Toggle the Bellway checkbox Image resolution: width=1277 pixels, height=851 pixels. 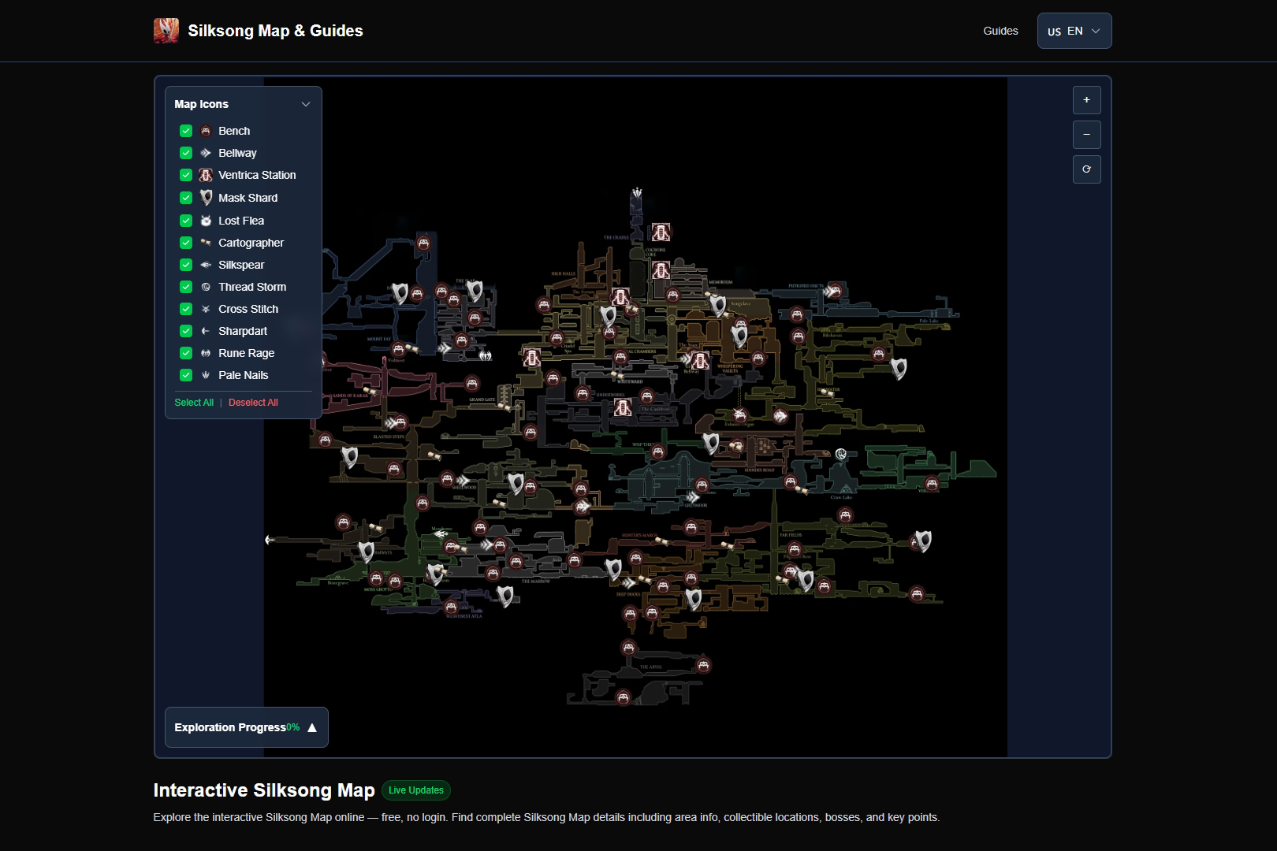tap(186, 153)
